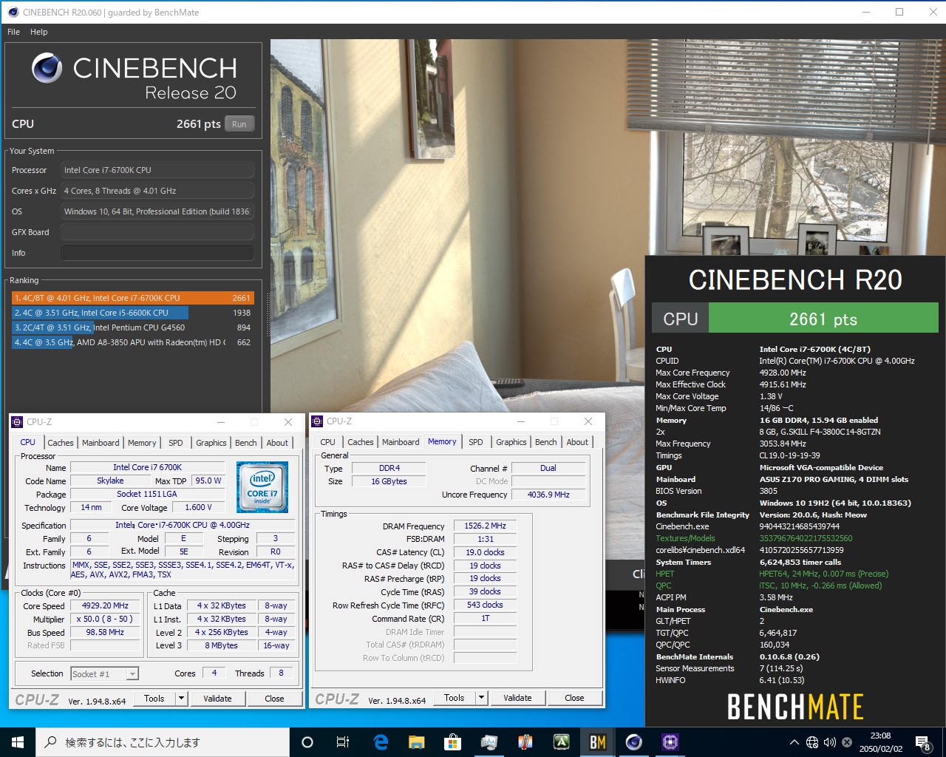The width and height of the screenshot is (946, 757).
Task: Run the Cinebench CPU test
Action: point(239,124)
